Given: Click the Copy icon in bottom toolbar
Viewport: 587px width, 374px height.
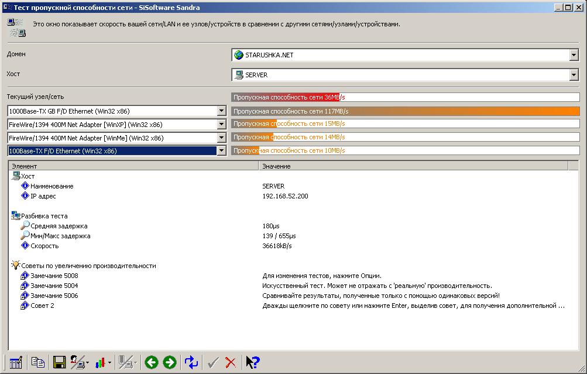Looking at the screenshot, I should click(x=38, y=362).
